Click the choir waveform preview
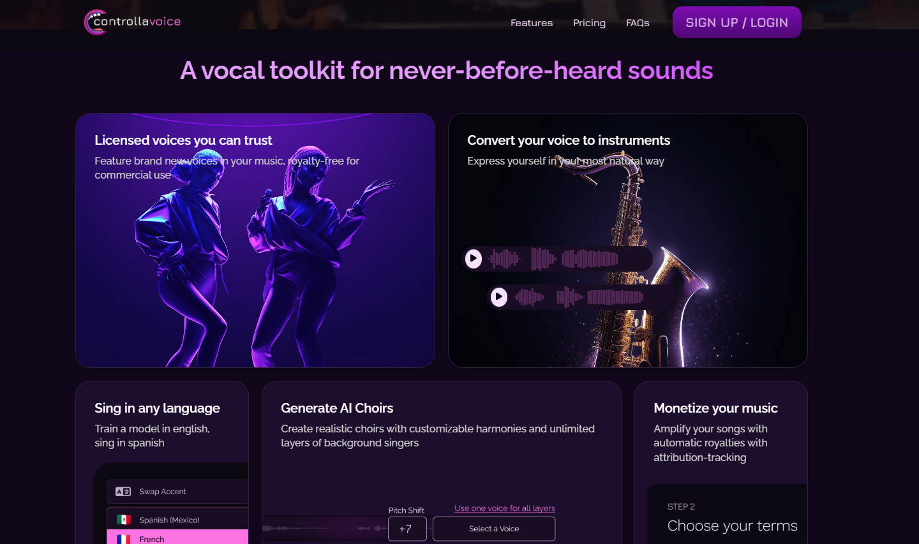Image resolution: width=919 pixels, height=544 pixels. (x=319, y=529)
